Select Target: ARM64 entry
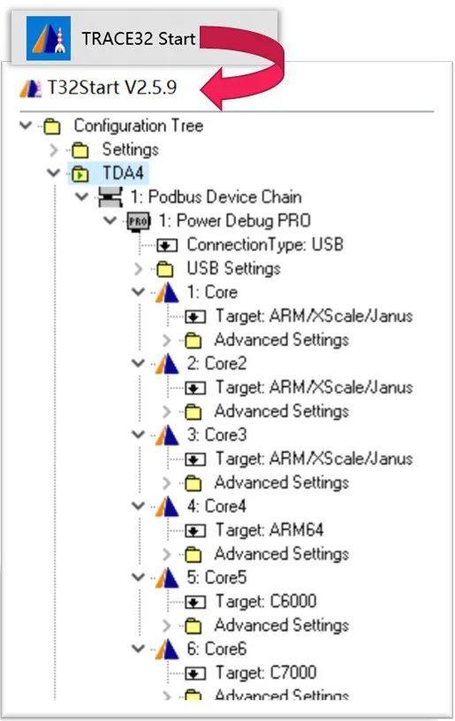455x721 pixels. point(269,530)
